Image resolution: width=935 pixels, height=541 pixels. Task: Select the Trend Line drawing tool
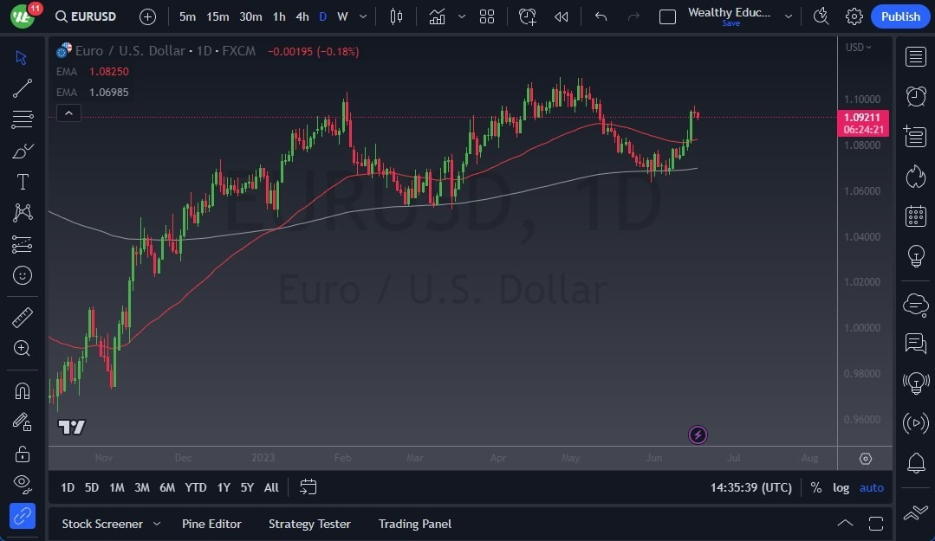(23, 88)
